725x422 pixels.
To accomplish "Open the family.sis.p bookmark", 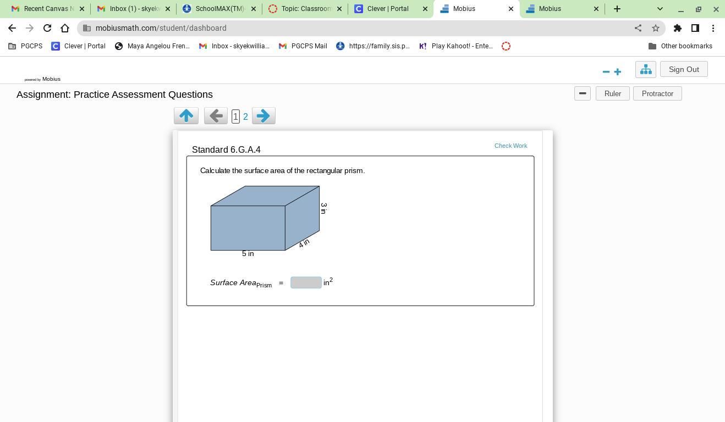I will 373,46.
